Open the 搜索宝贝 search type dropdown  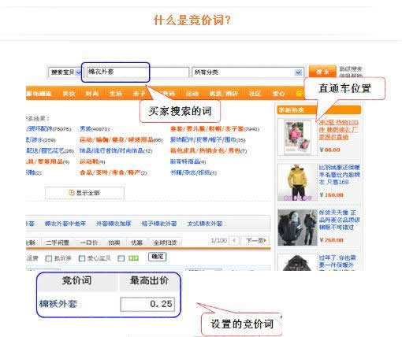(x=65, y=72)
